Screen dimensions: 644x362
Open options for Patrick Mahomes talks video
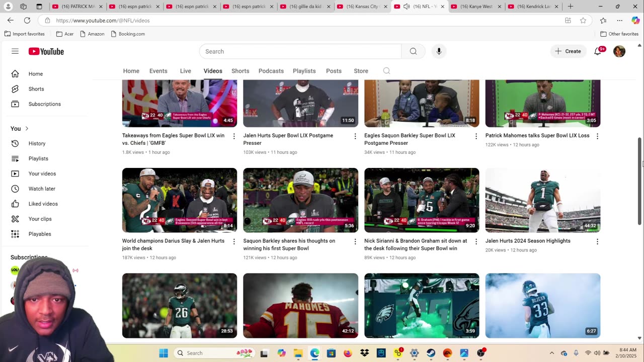[597, 136]
